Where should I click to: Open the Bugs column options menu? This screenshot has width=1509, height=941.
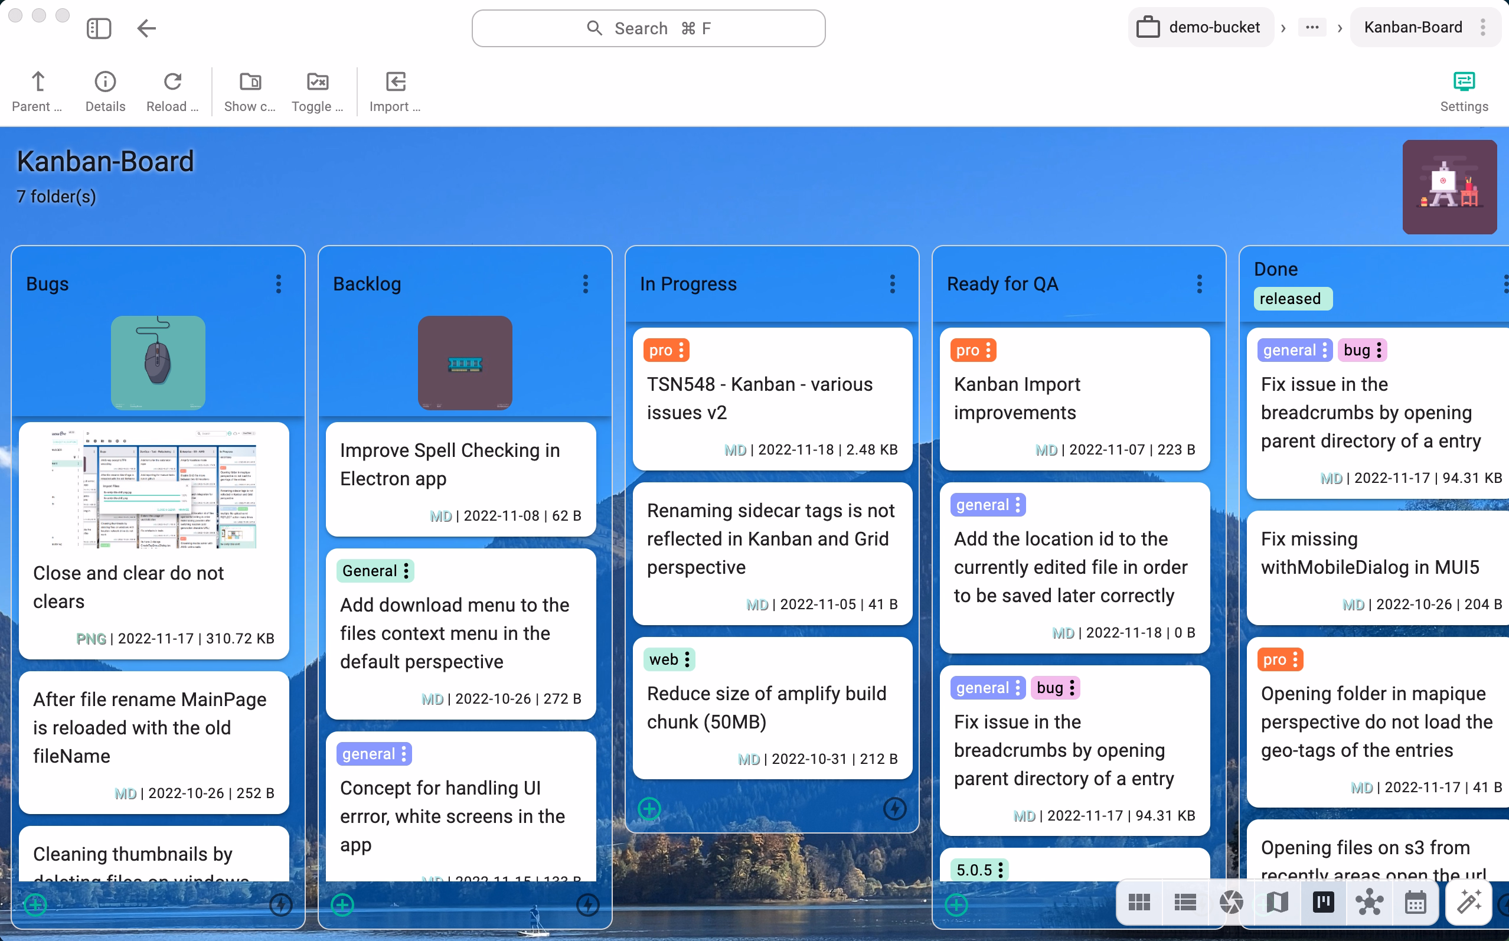(x=278, y=285)
